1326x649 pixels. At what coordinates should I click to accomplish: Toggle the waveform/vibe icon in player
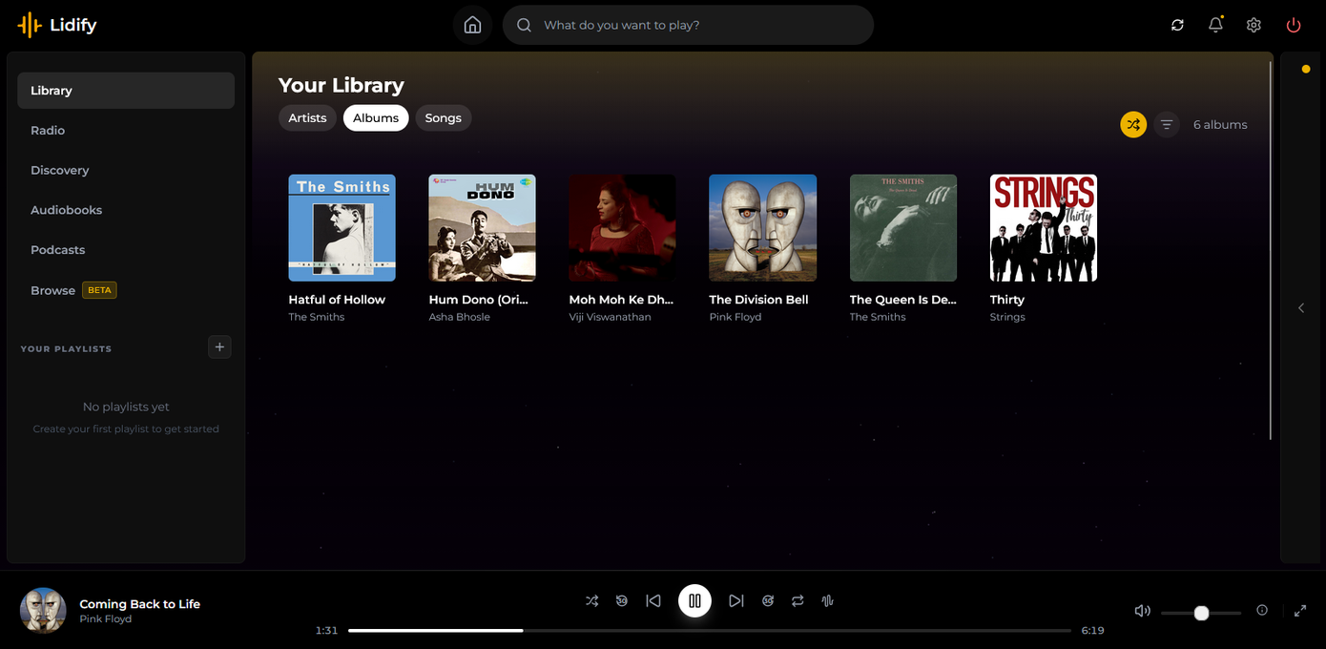click(x=828, y=601)
